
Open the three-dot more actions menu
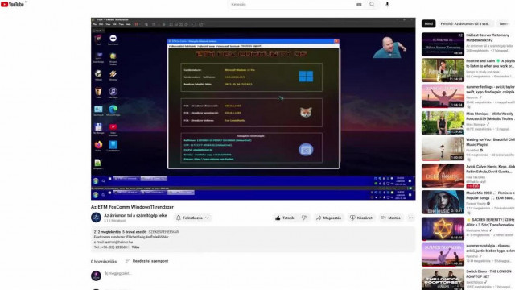(x=411, y=217)
